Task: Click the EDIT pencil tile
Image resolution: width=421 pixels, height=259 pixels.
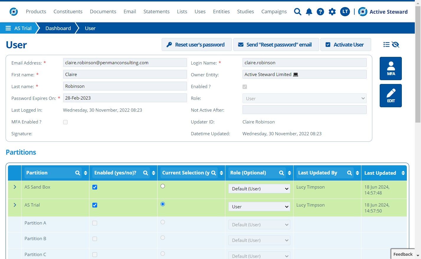Action: (391, 95)
